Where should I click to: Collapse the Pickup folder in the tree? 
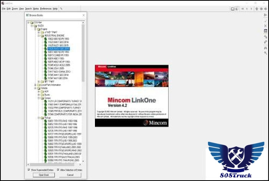(38, 117)
